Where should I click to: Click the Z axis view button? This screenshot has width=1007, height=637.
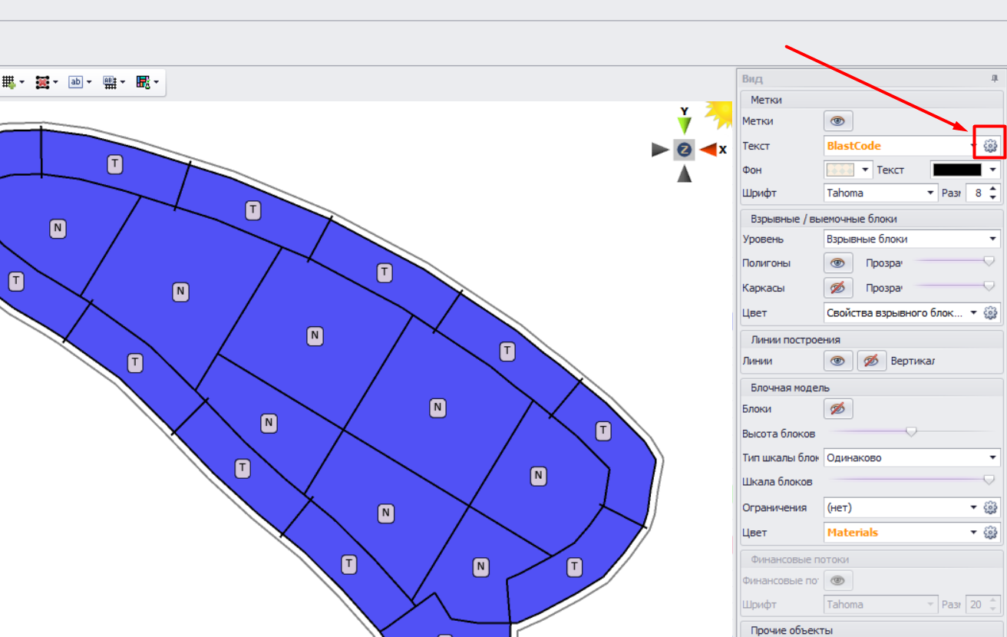click(684, 150)
